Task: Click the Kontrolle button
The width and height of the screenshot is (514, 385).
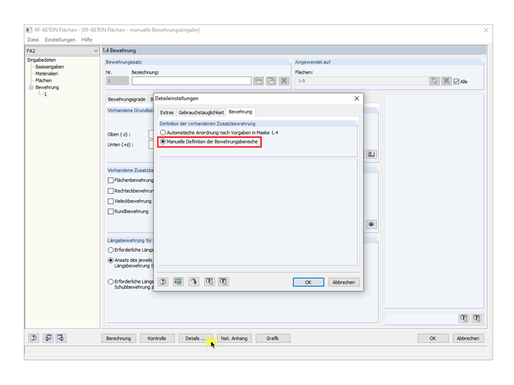Action: pos(157,338)
